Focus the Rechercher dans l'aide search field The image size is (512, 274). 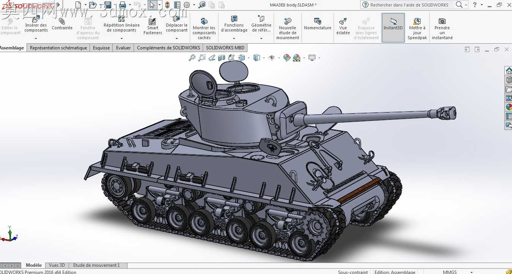tap(409, 5)
